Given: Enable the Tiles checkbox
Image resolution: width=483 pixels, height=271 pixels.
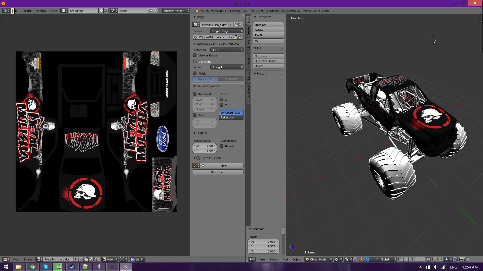Looking at the screenshot, I should click(x=195, y=115).
